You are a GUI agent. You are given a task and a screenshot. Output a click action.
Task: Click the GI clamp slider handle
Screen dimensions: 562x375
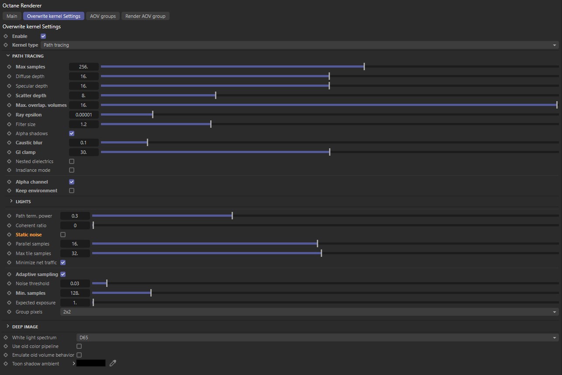click(x=330, y=152)
